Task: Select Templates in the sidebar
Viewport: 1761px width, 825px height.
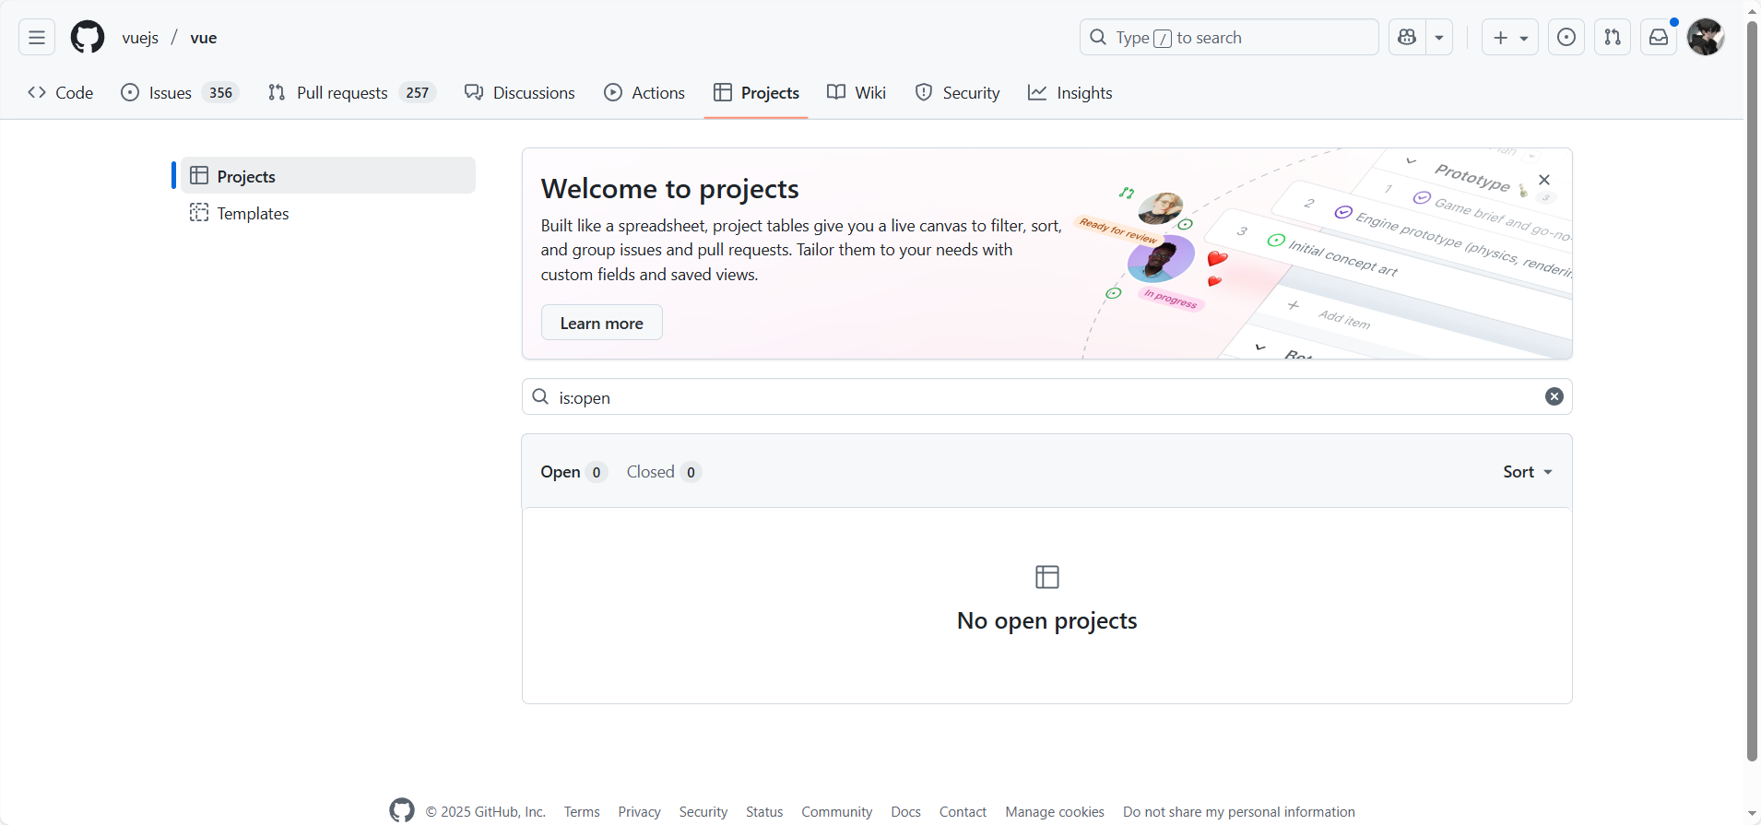Action: click(x=253, y=214)
